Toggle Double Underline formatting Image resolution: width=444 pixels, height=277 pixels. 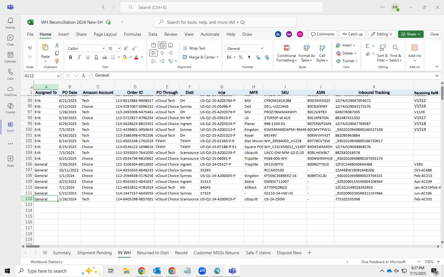tap(97, 57)
